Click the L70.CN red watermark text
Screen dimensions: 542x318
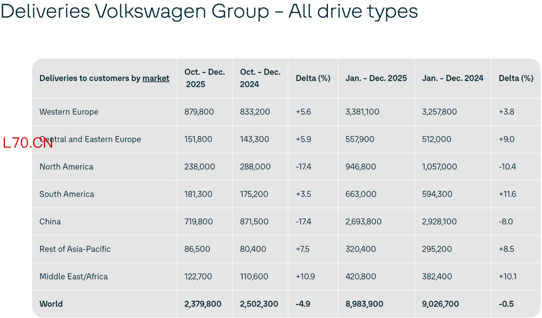[28, 143]
